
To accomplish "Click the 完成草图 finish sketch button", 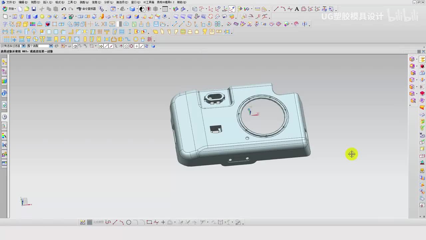I will [95, 222].
